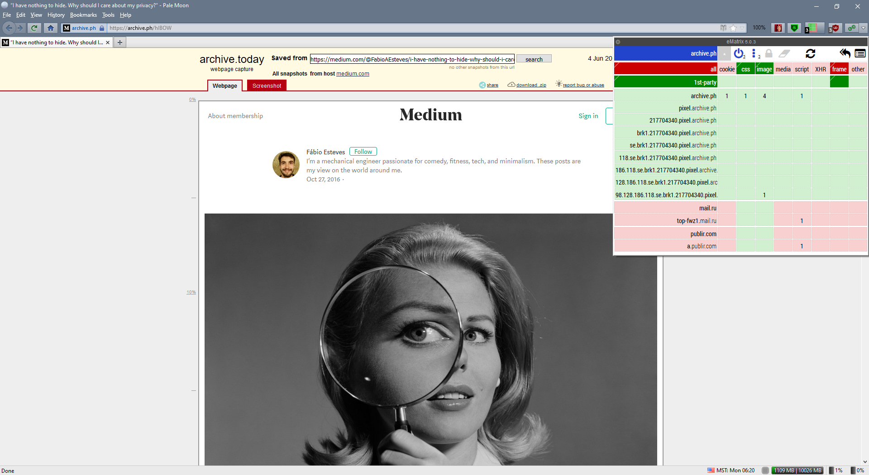The height and width of the screenshot is (475, 869).
Task: Click the green image cell for archive.ph
Action: pyautogui.click(x=764, y=95)
